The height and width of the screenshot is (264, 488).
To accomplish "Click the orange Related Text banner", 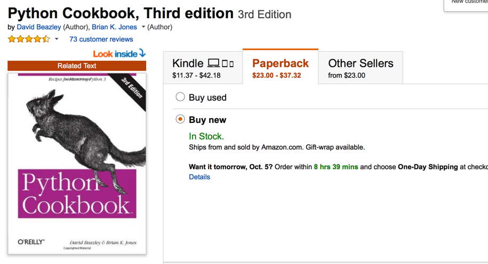I will [x=77, y=66].
